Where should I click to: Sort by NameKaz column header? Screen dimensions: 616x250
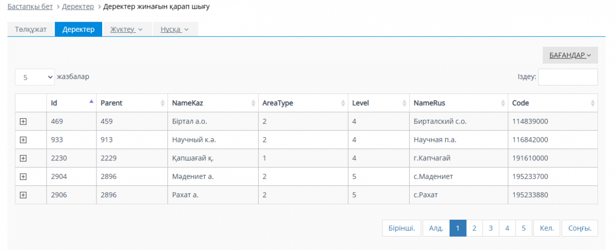click(213, 103)
